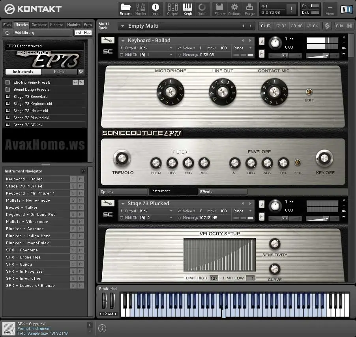Mute SFX - Guppy in navigator

tap(81, 264)
